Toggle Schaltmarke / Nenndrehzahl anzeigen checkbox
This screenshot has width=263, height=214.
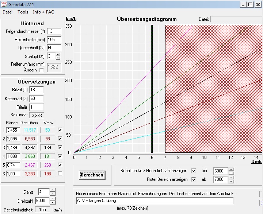(194, 171)
